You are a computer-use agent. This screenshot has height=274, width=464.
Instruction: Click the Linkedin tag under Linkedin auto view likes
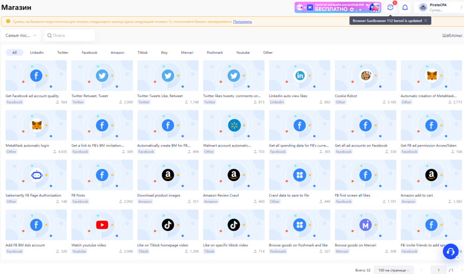click(277, 102)
